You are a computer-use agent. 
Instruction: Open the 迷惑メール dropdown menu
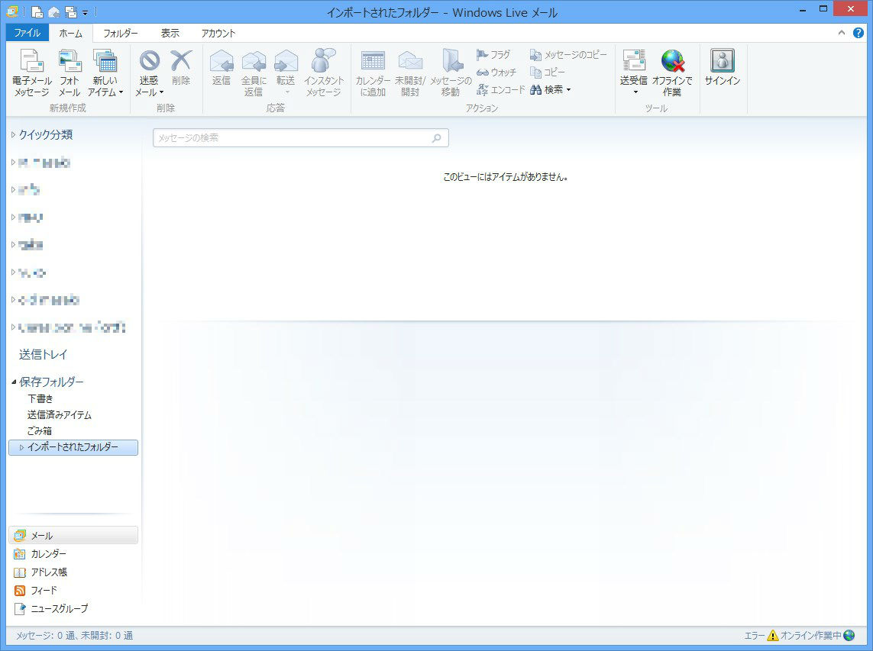(150, 86)
